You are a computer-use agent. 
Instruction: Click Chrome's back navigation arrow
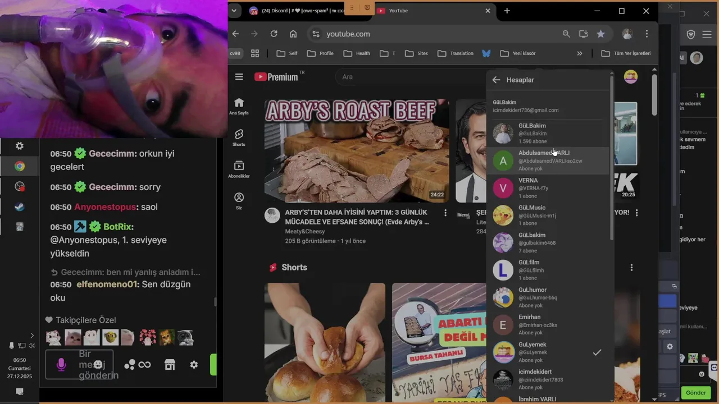235,34
